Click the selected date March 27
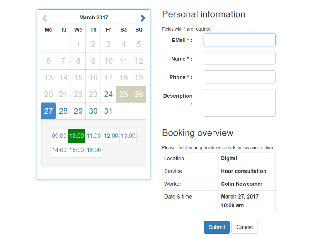This screenshot has width=313, height=238. point(48,111)
